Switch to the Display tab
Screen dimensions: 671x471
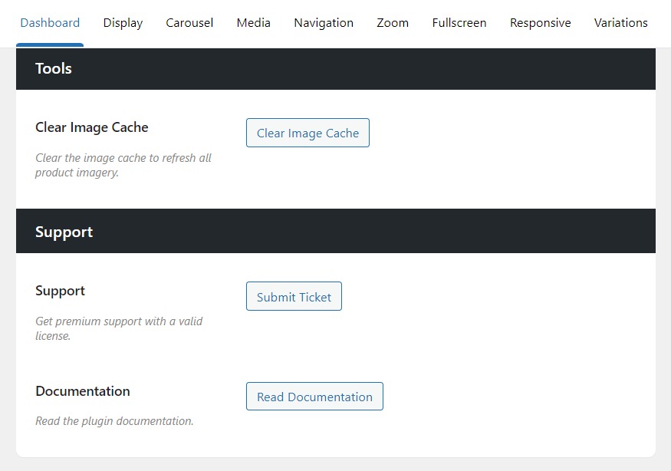123,23
